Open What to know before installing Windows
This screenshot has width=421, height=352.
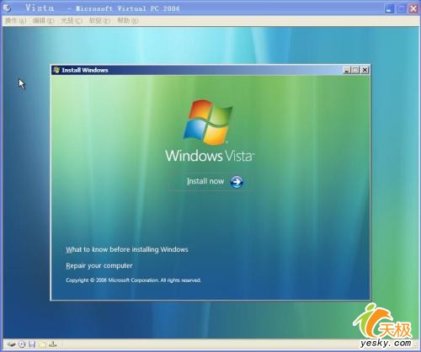127,249
